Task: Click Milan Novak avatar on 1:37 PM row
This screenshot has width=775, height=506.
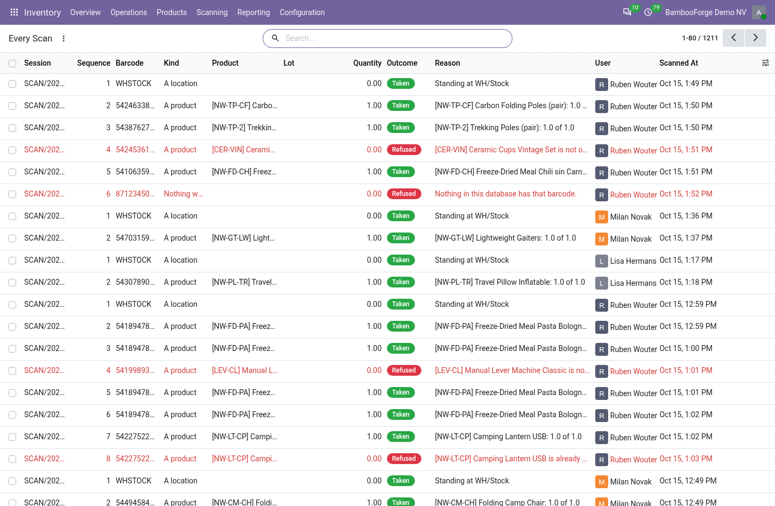Action: [x=602, y=239]
